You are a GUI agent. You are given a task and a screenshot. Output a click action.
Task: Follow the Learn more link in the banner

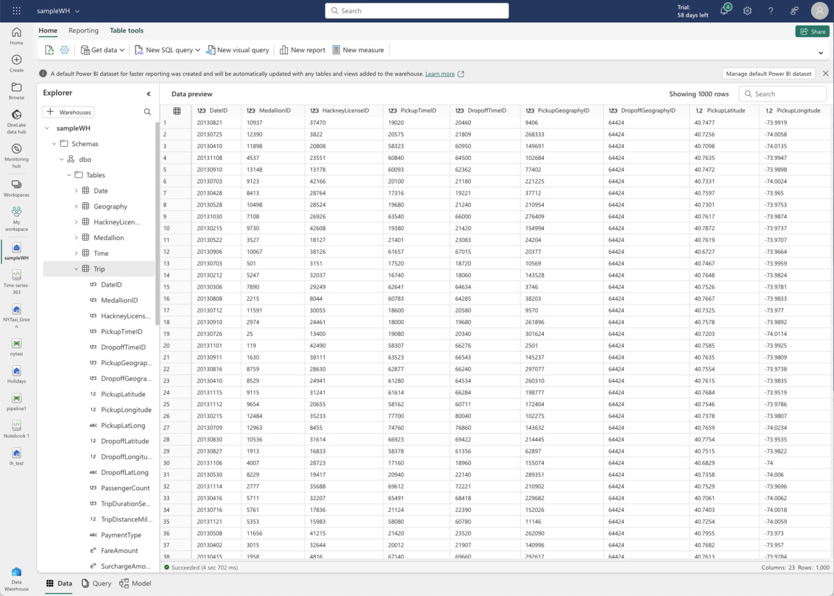(x=442, y=73)
